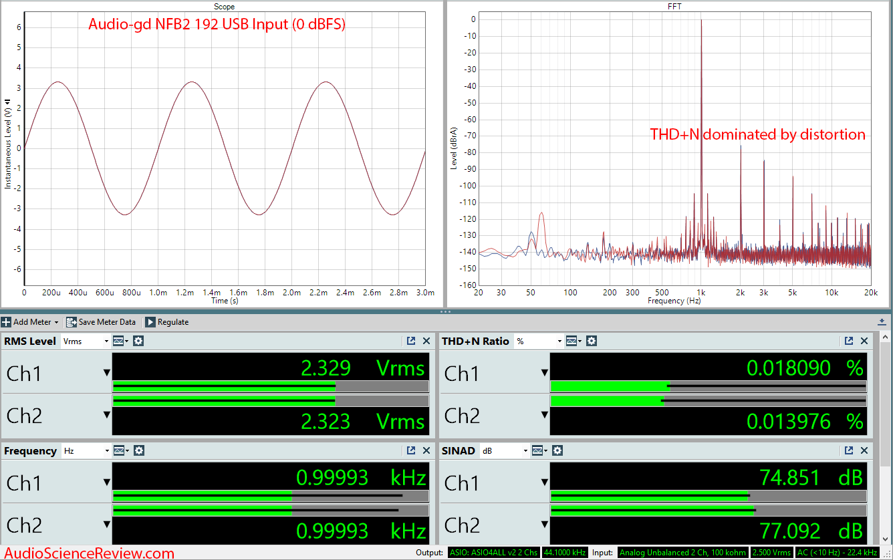
Task: Open SINAD meter settings gear
Action: click(x=557, y=450)
